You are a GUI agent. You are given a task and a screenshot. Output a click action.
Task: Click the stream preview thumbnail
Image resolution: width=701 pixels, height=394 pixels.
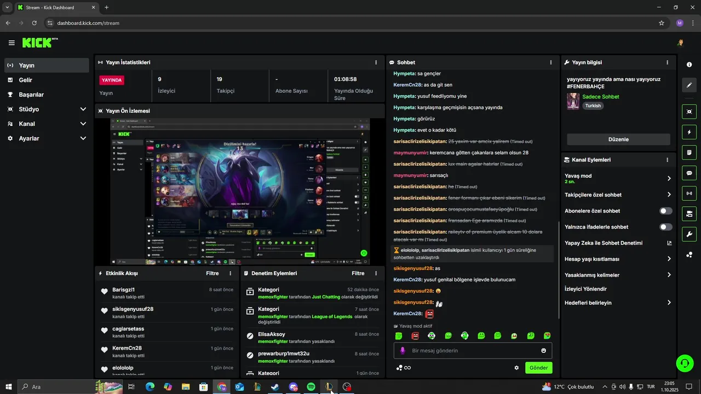240,192
